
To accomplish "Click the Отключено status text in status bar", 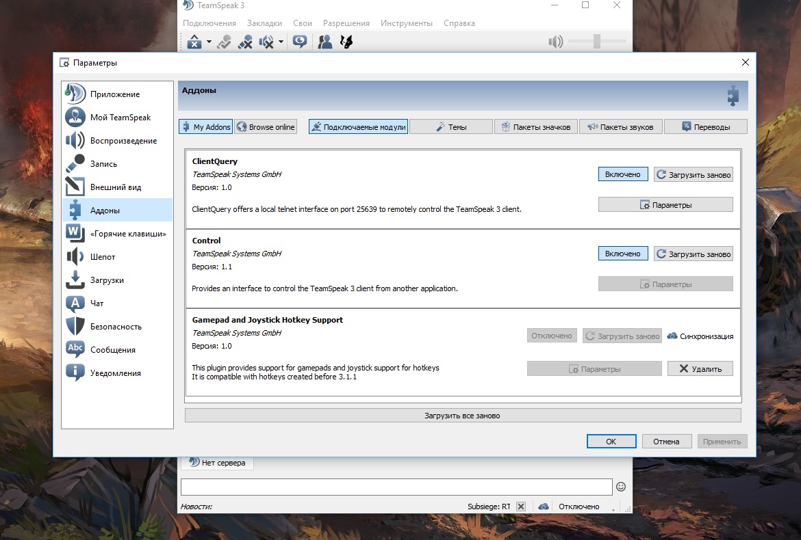I will click(x=578, y=507).
